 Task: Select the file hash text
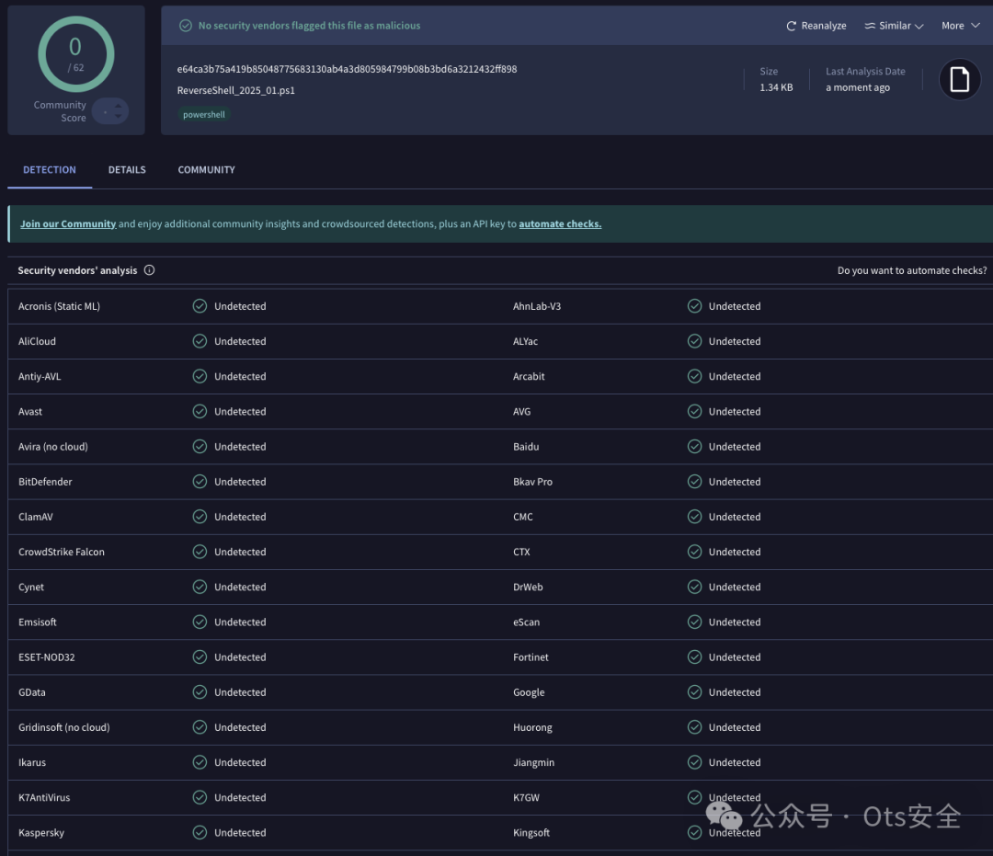[x=347, y=69]
